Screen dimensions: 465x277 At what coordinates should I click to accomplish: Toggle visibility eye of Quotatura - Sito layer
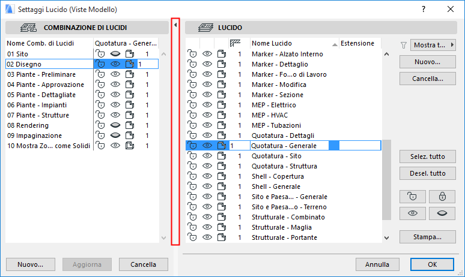pyautogui.click(x=207, y=156)
